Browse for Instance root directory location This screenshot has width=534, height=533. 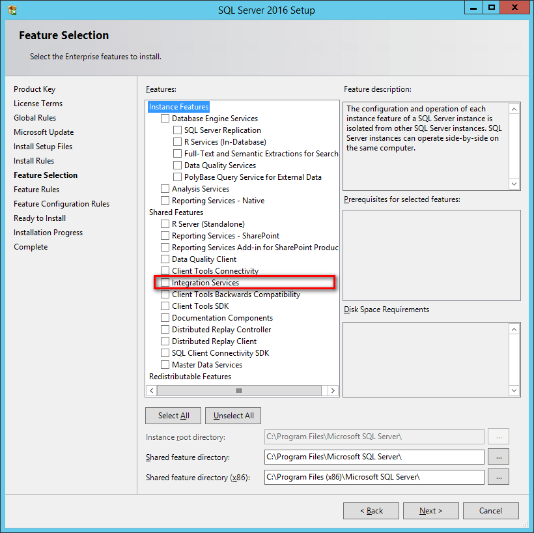pos(498,437)
